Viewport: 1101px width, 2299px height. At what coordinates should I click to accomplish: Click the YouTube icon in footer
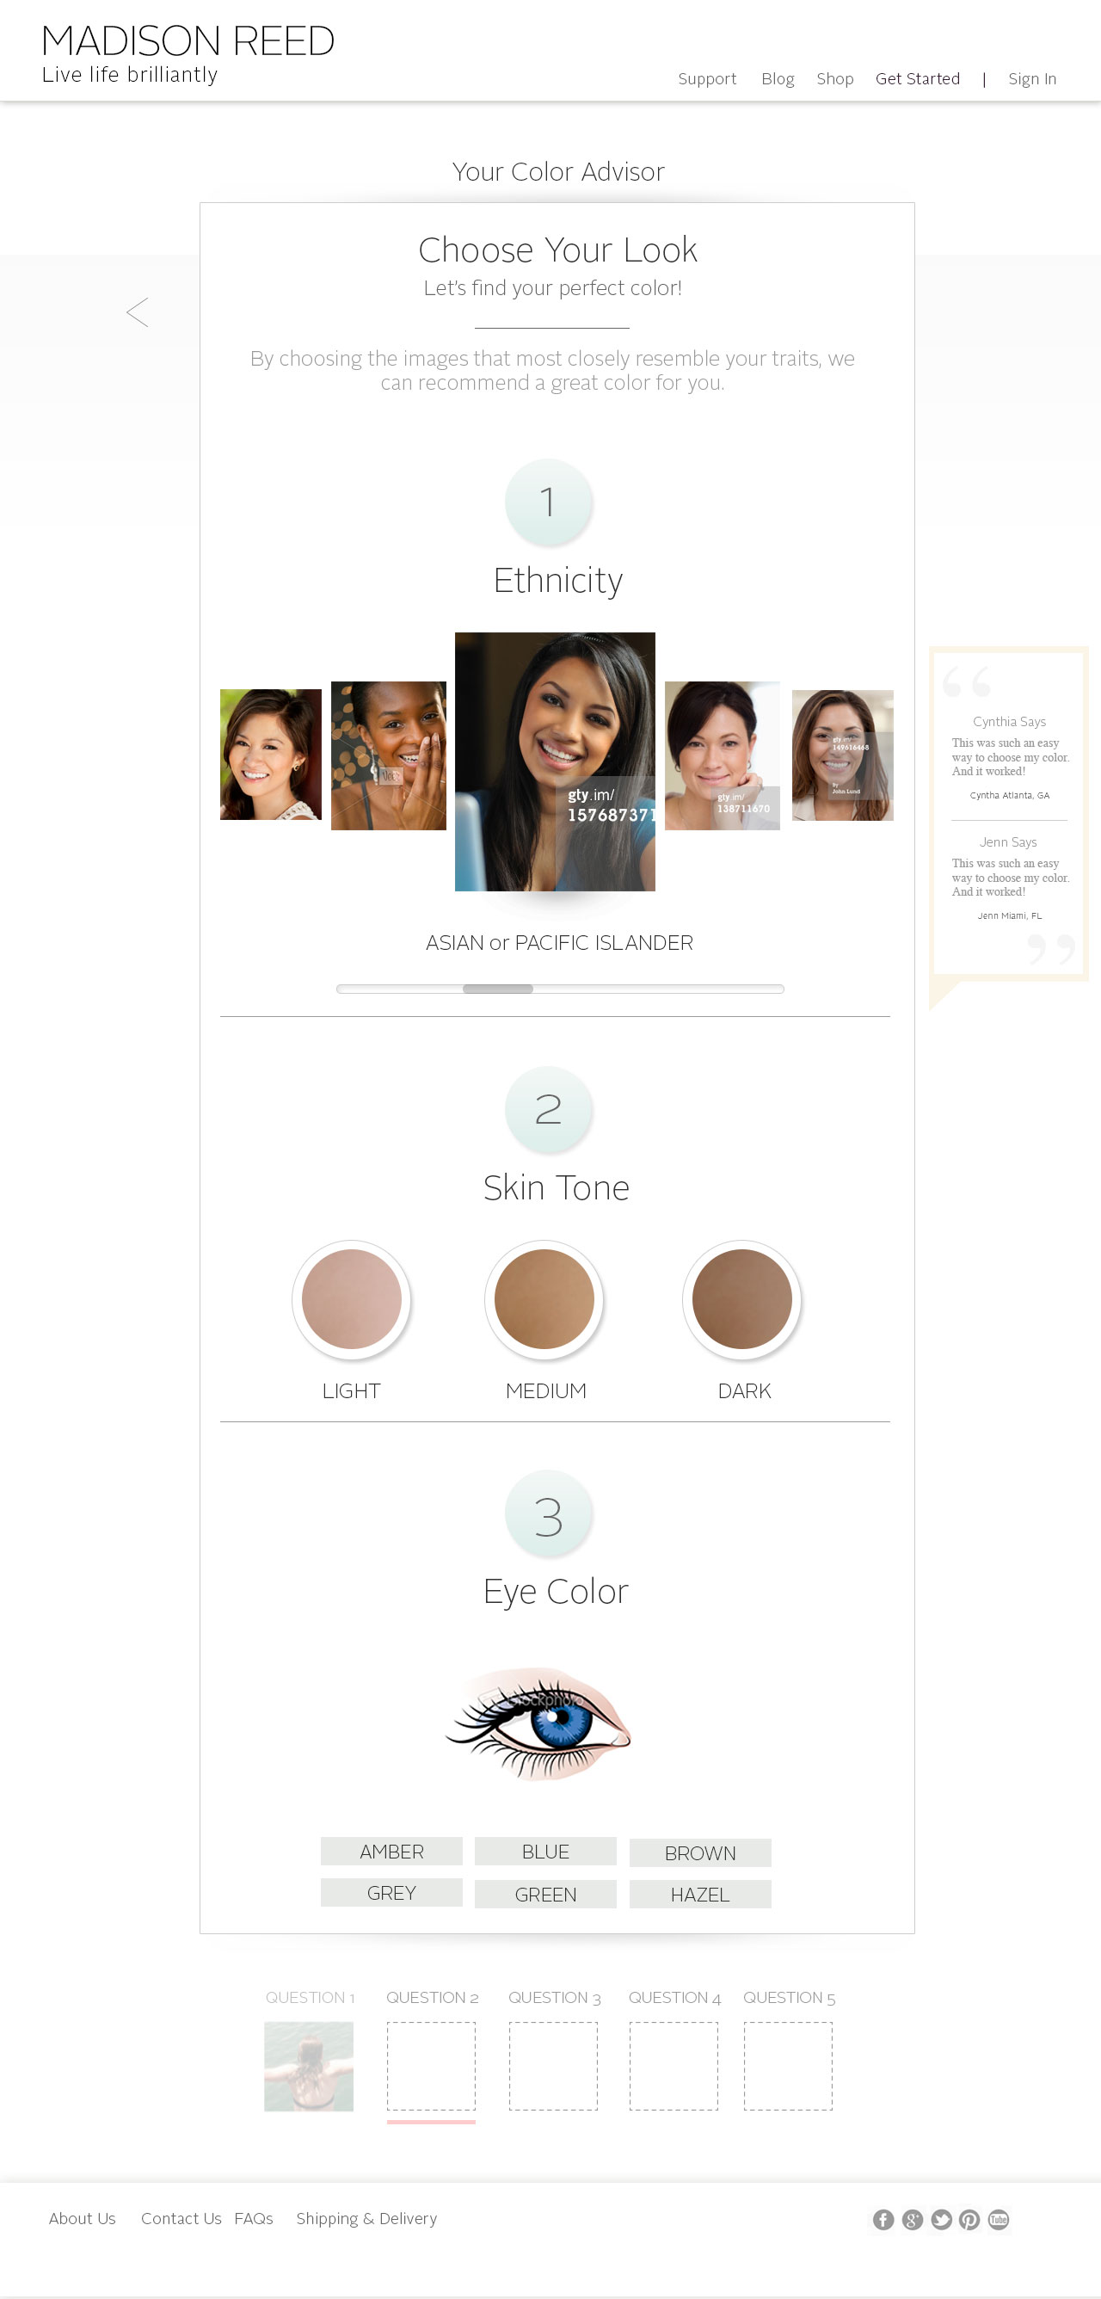point(999,2220)
